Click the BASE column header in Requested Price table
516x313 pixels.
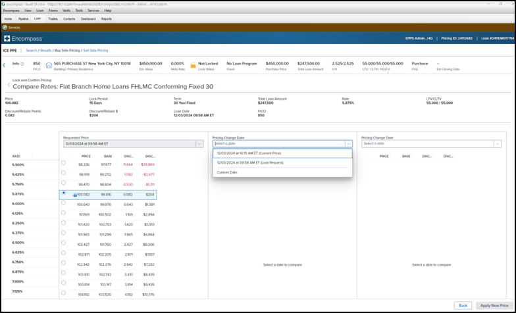pos(108,156)
